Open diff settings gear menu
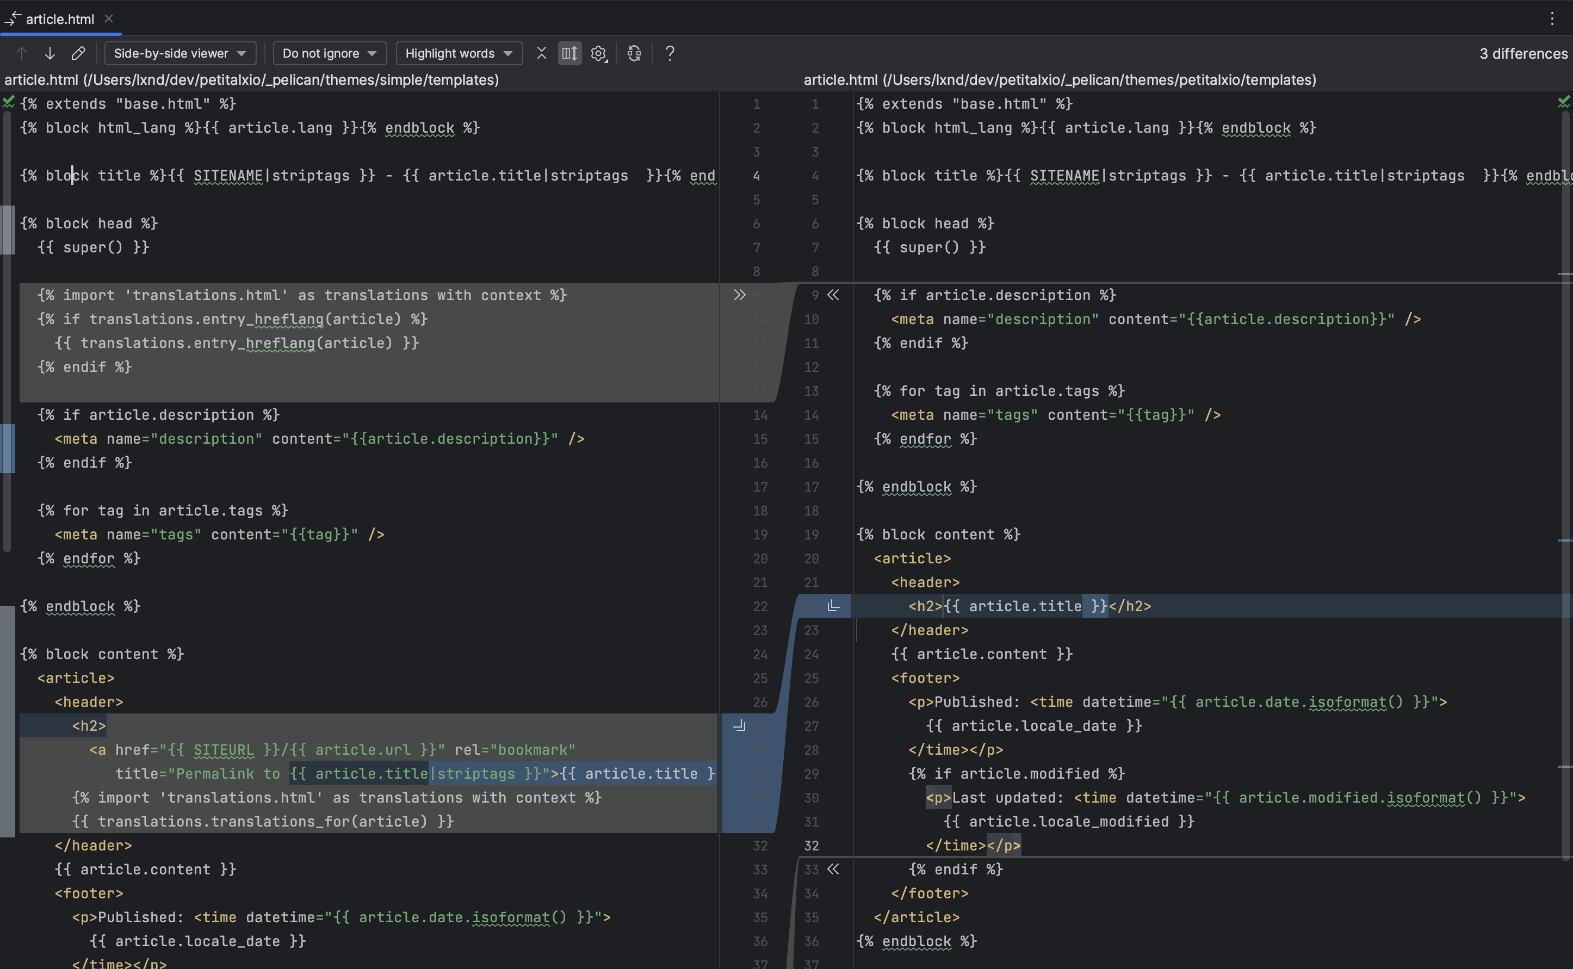 pyautogui.click(x=599, y=53)
